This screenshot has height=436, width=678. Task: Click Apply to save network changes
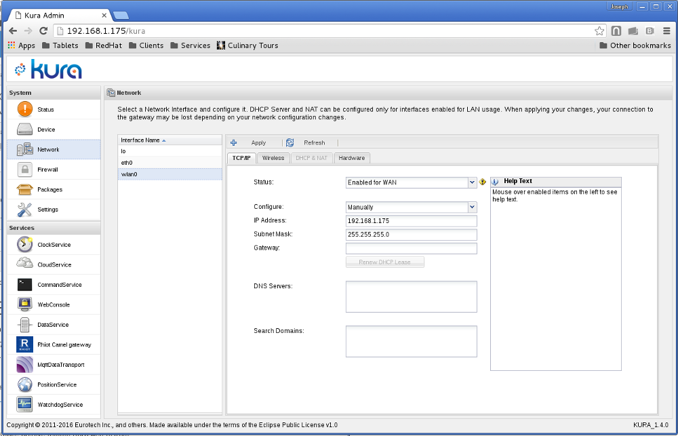point(251,143)
